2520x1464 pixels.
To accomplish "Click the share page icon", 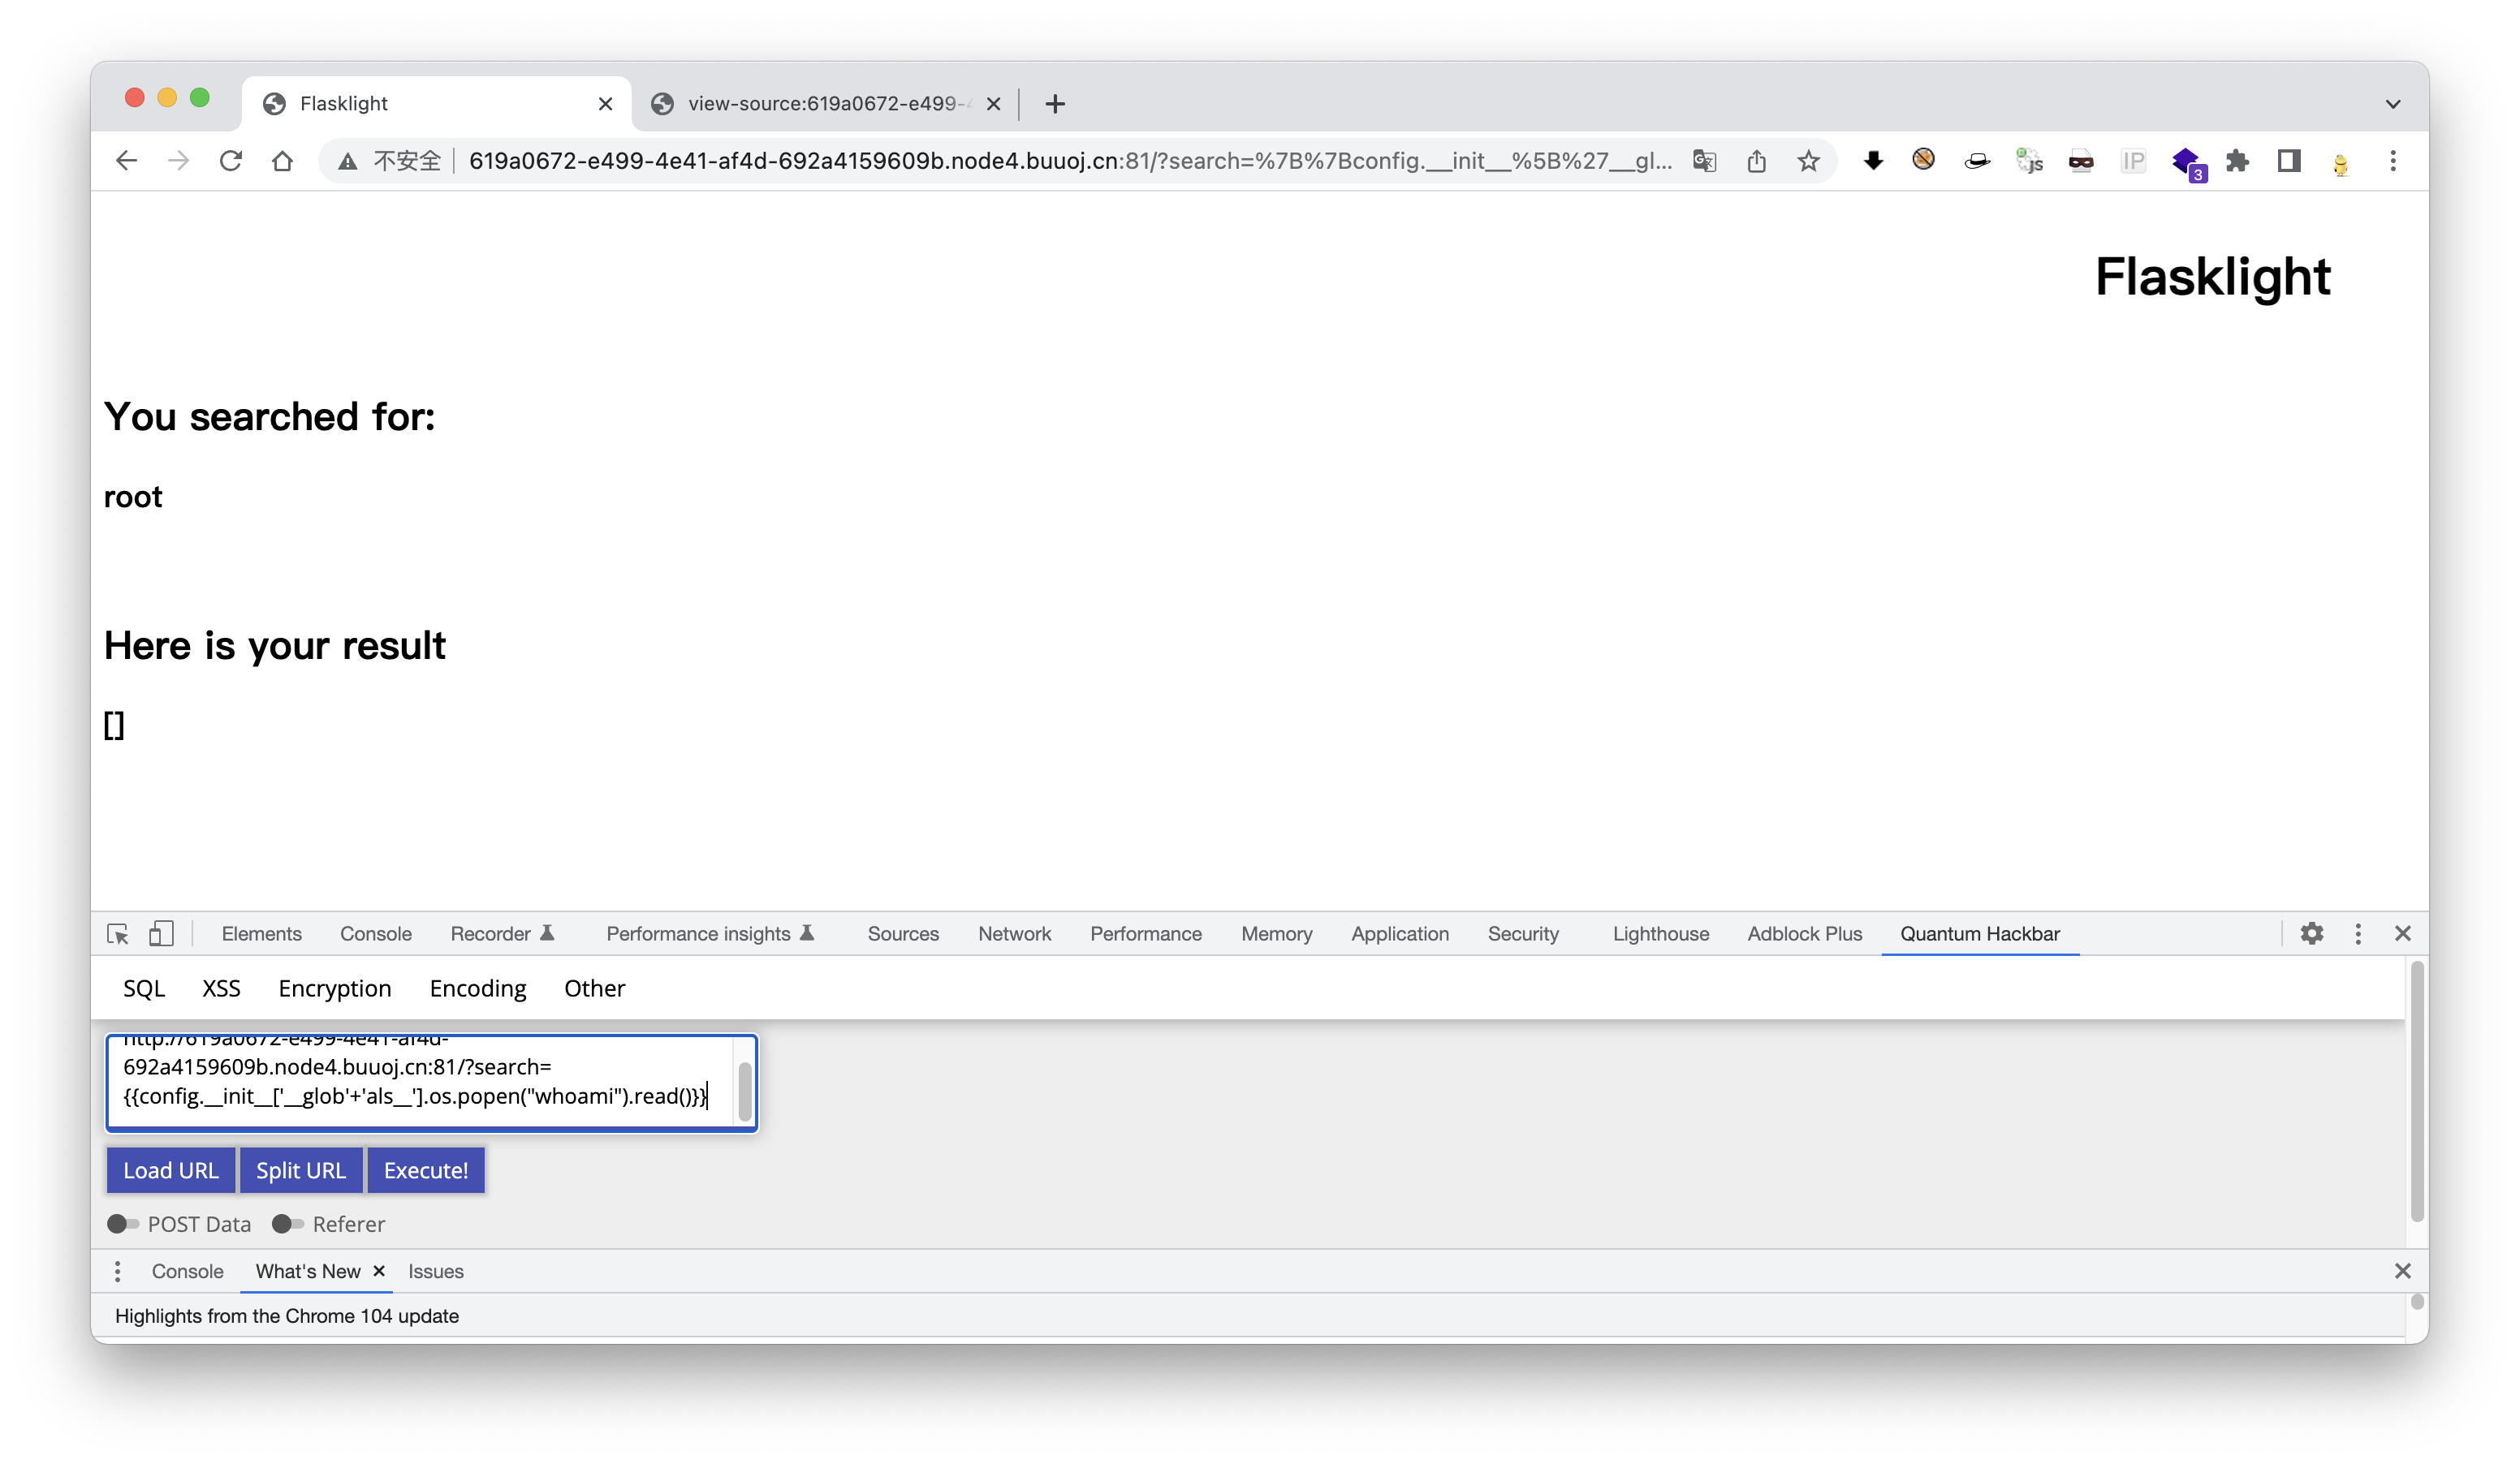I will point(1756,161).
